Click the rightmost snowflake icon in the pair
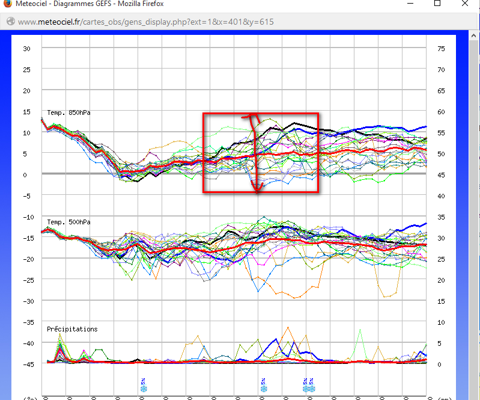Viewport: 480px width, 400px height. (x=311, y=388)
